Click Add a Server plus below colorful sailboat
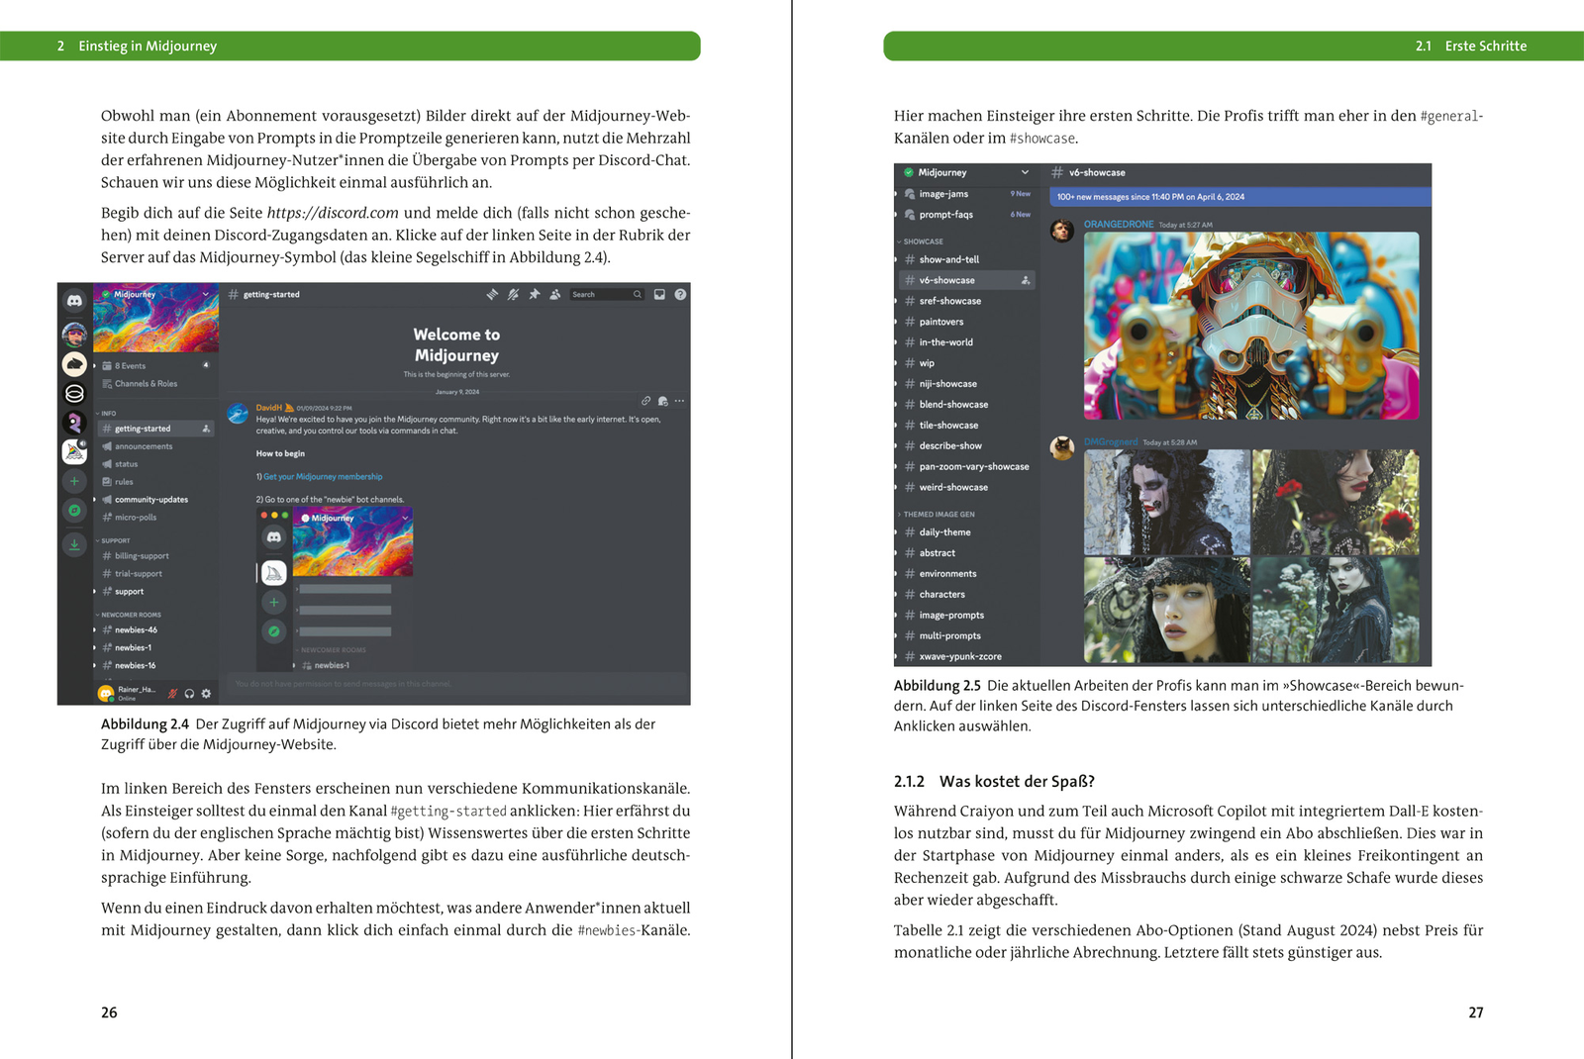 pos(74,481)
